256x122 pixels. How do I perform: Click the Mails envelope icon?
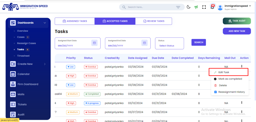[13, 94]
